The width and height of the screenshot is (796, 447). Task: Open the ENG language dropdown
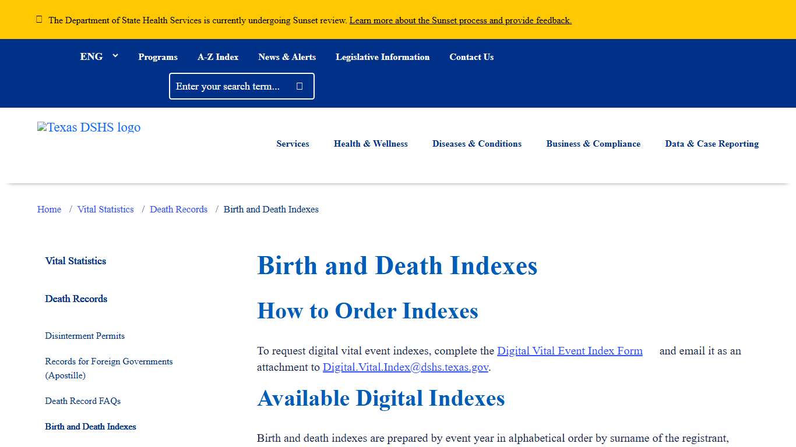click(x=98, y=56)
